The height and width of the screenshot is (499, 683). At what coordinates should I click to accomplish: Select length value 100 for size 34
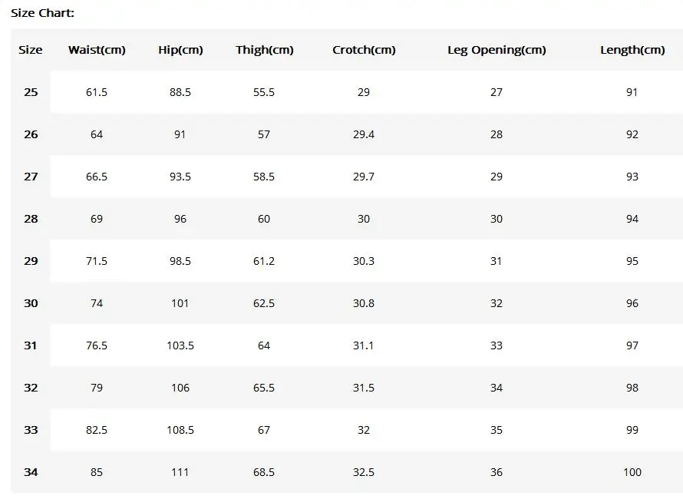pos(632,472)
